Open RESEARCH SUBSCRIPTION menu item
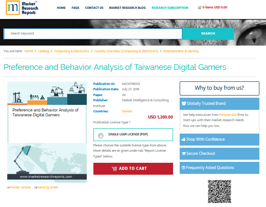 click(170, 8)
